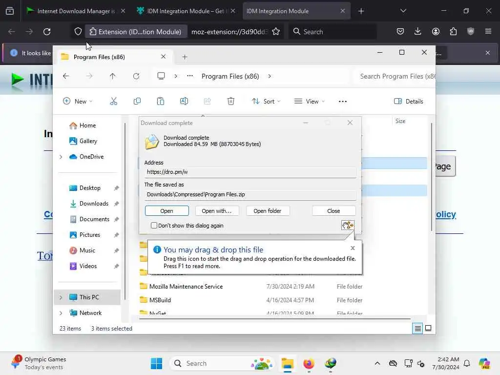Switch to details view in Explorer status bar

(417, 328)
